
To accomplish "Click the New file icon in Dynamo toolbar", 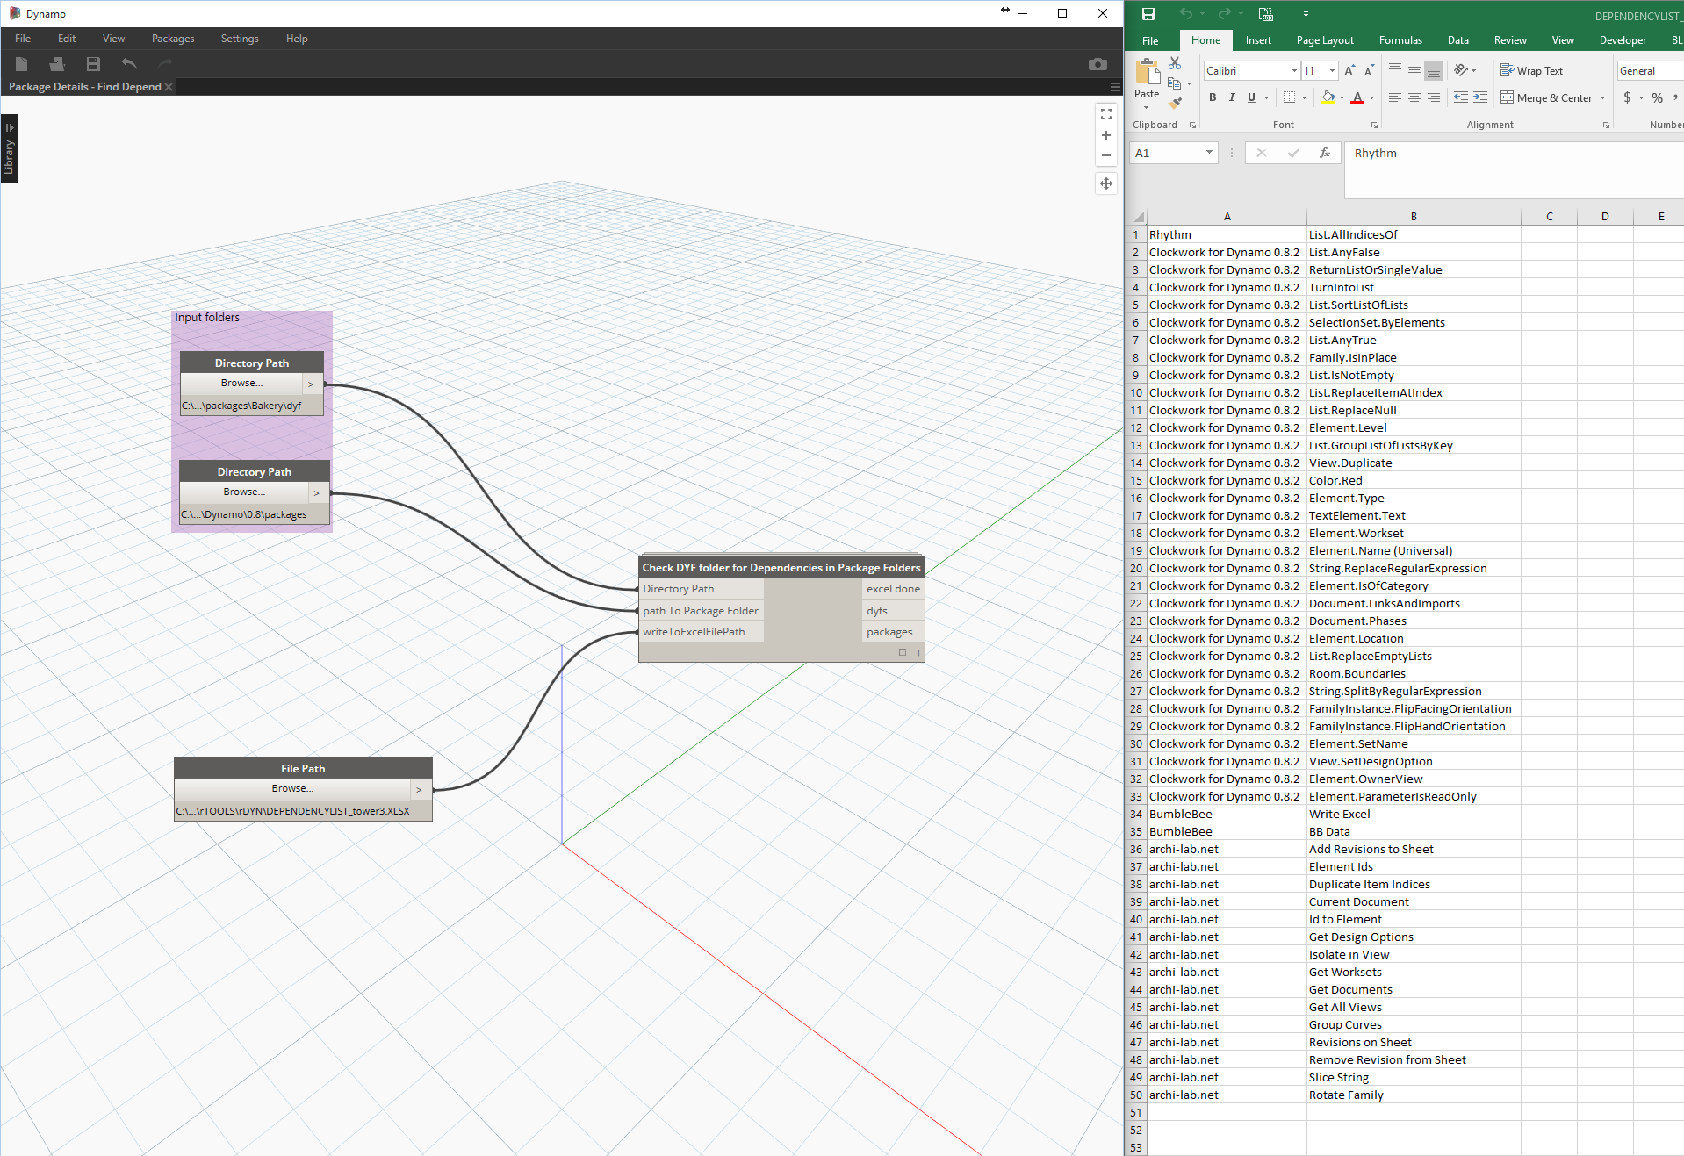I will click(22, 63).
